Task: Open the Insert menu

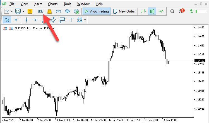Action: tap(38, 4)
